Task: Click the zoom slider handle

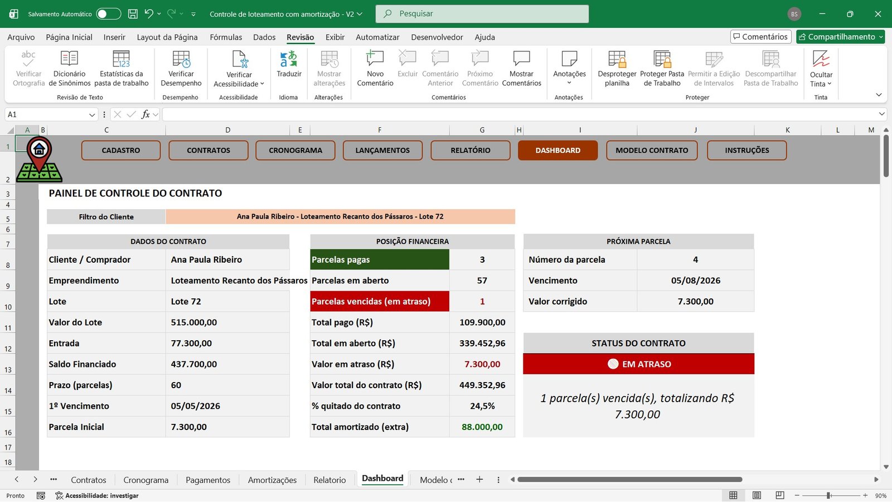Action: tap(829, 495)
